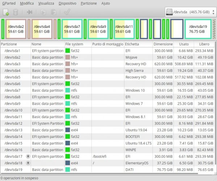Select the /dev/sda8 partition row
This screenshot has height=181, width=217.
(x=107, y=97)
